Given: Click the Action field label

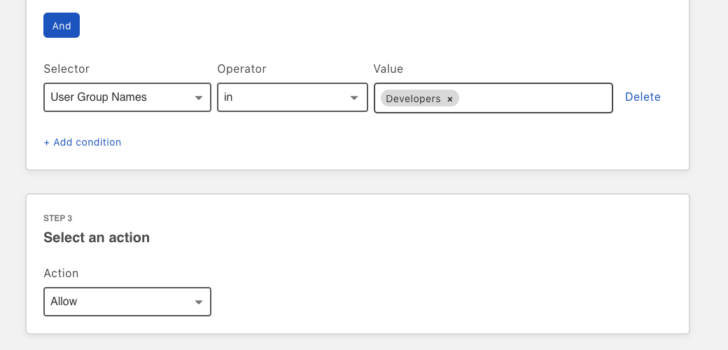Looking at the screenshot, I should tap(62, 273).
